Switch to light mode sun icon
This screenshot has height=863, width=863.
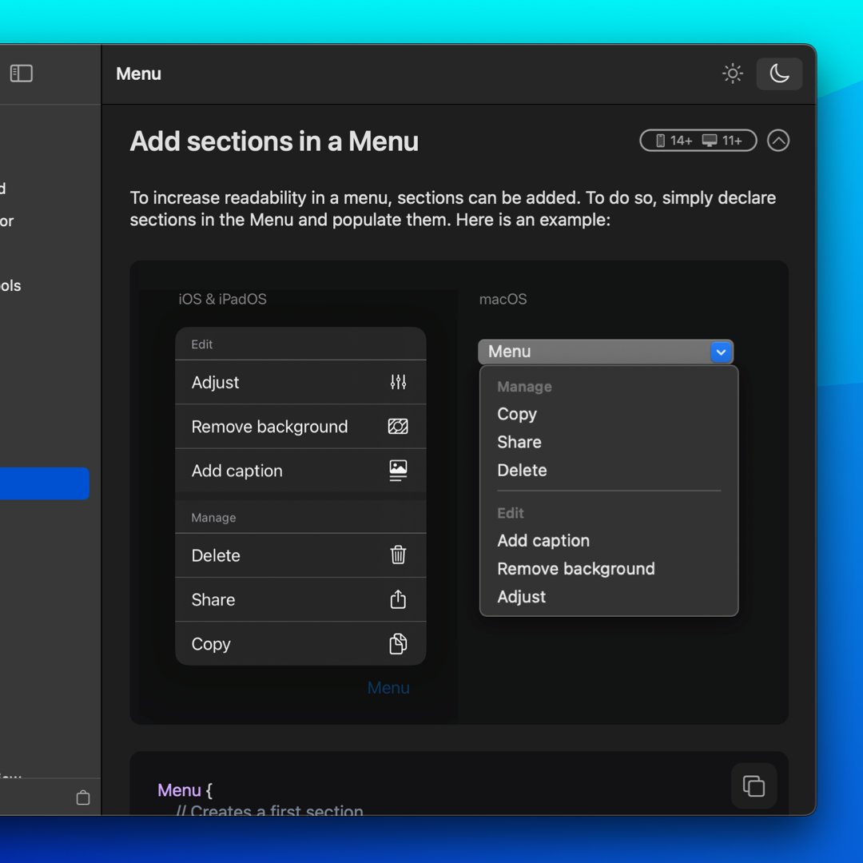733,74
